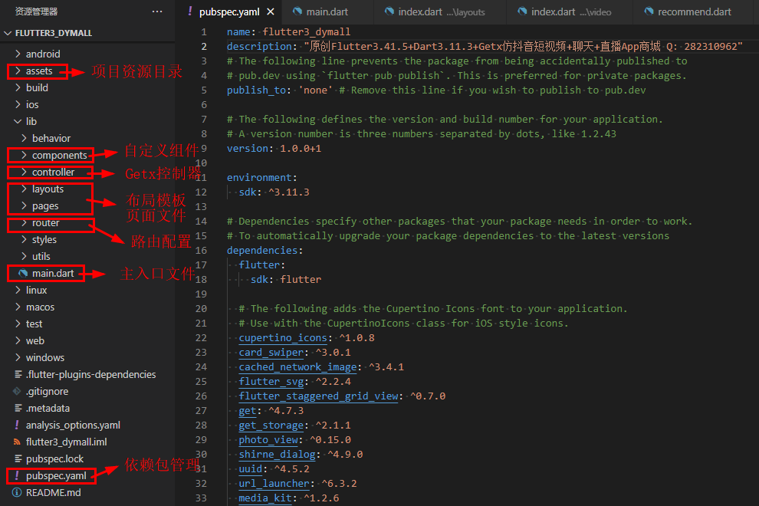Screen dimensions: 759x506
Task: Expand the utils folder
Action: point(25,256)
